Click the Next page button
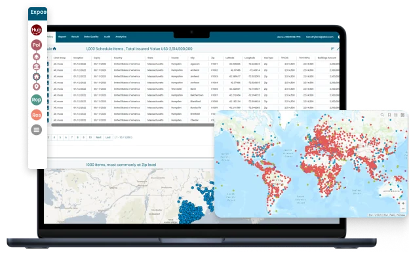 (98, 137)
